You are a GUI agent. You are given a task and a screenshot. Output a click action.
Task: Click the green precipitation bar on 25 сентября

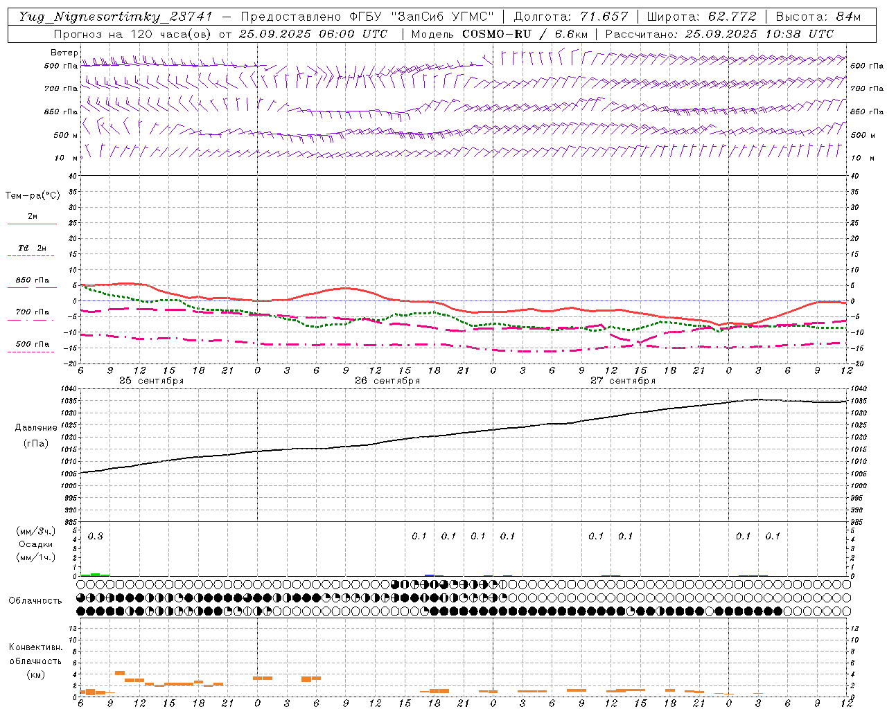pyautogui.click(x=95, y=574)
